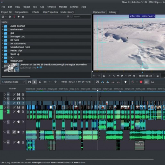Click the overwrite clip zone in timeline icon
Viewport: 165px width, 165px height.
[108, 82]
